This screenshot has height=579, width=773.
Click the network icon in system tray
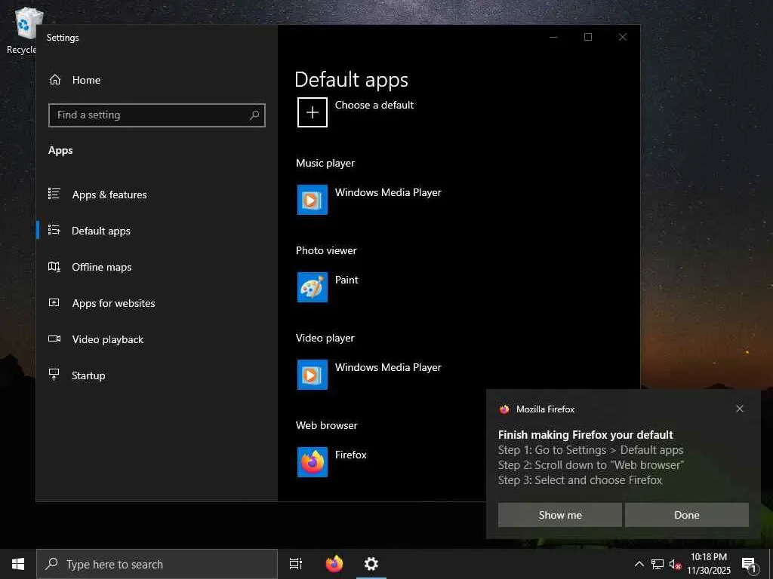658,564
